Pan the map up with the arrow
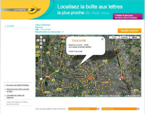Viewport: 145px width, 114px height. tap(41, 37)
